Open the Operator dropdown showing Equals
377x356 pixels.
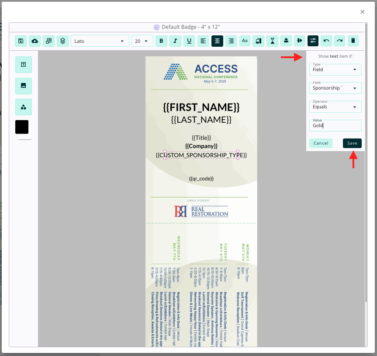335,107
